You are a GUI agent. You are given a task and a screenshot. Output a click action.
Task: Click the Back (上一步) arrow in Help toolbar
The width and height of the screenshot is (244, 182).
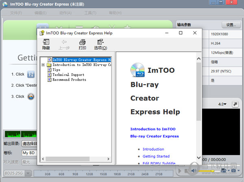point(64,44)
